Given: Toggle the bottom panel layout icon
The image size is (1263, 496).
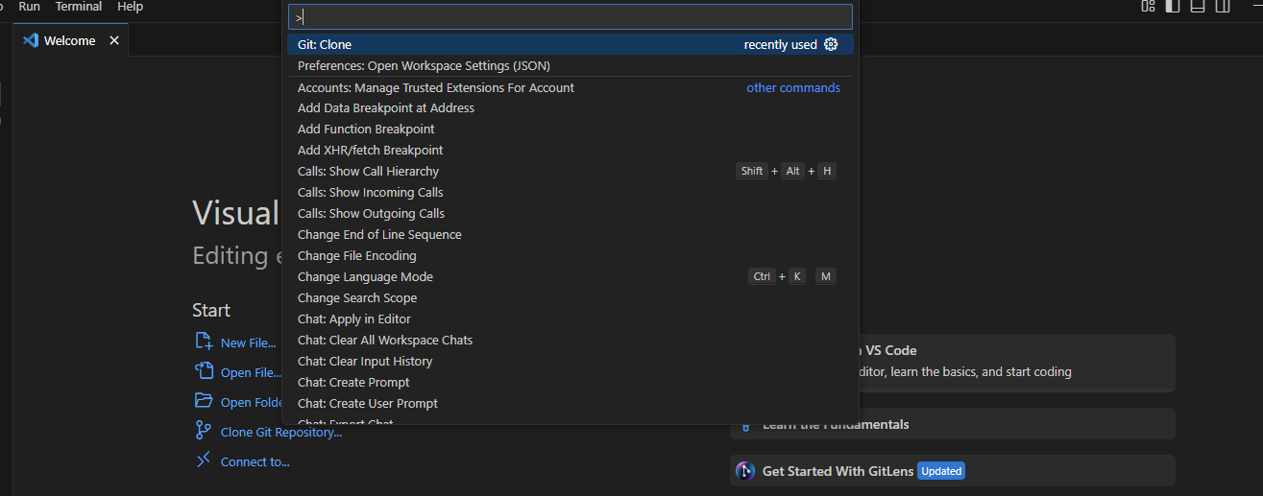Looking at the screenshot, I should 1198,6.
